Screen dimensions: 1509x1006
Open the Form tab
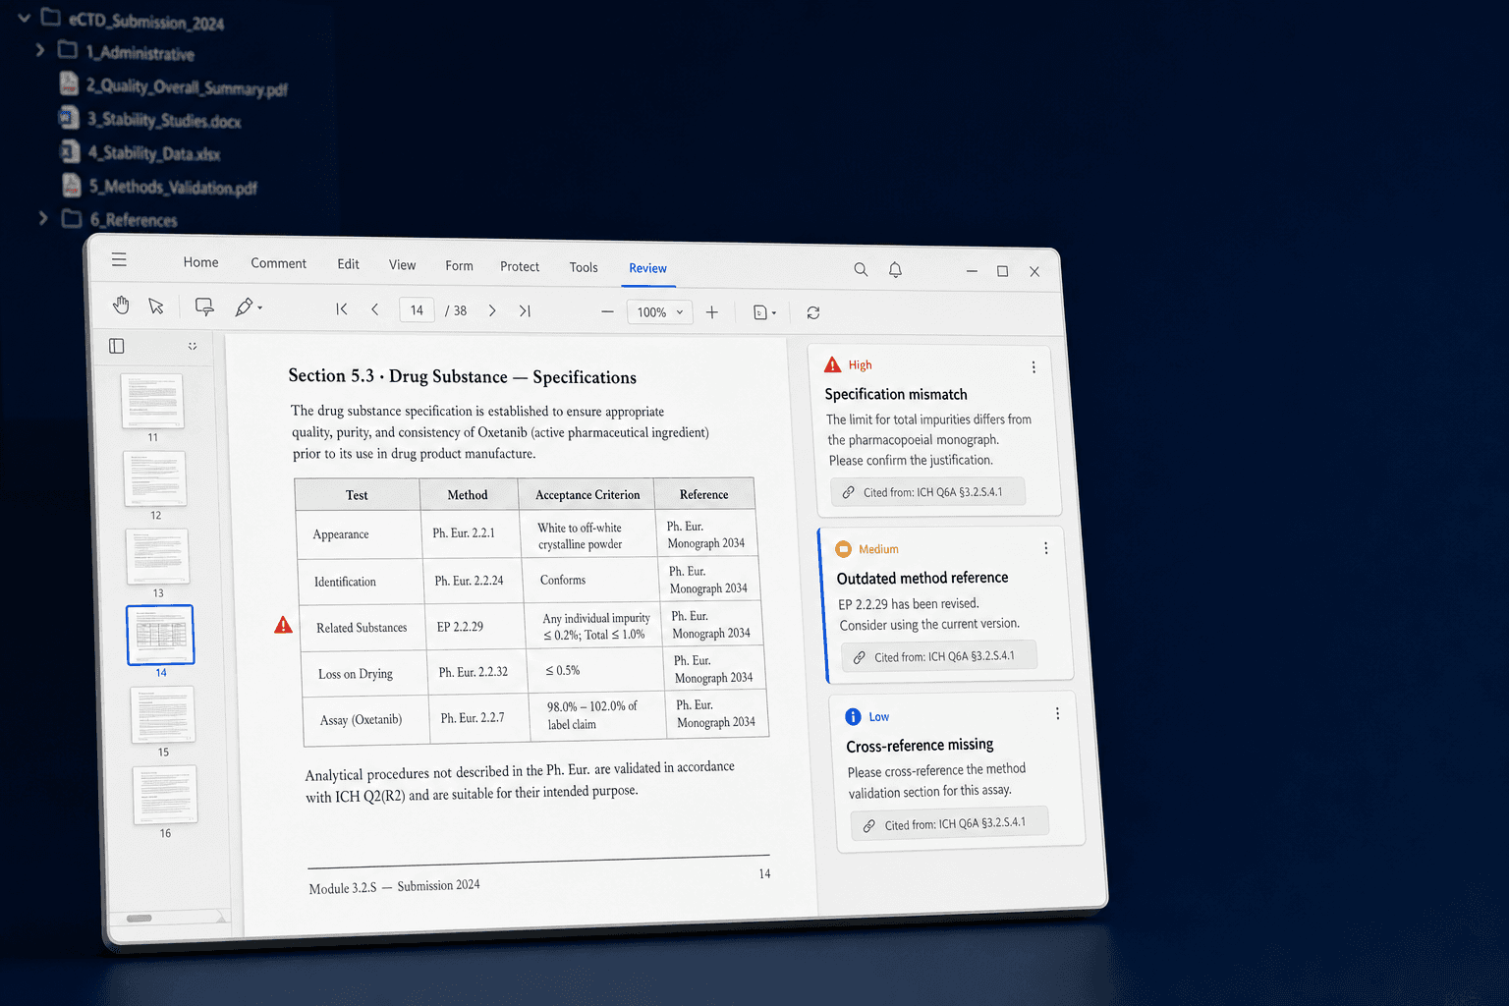pos(459,266)
